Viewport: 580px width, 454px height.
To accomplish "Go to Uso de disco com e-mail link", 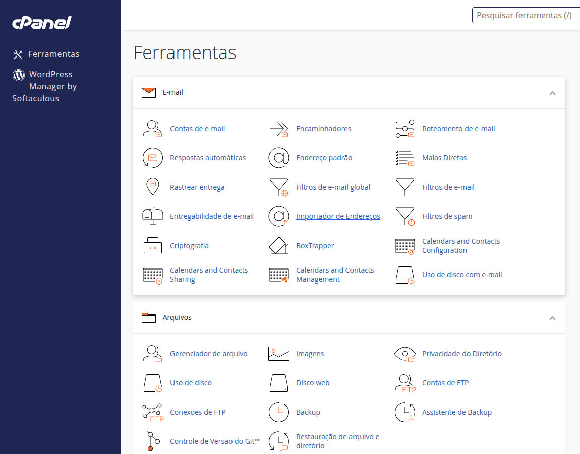I will tap(461, 275).
